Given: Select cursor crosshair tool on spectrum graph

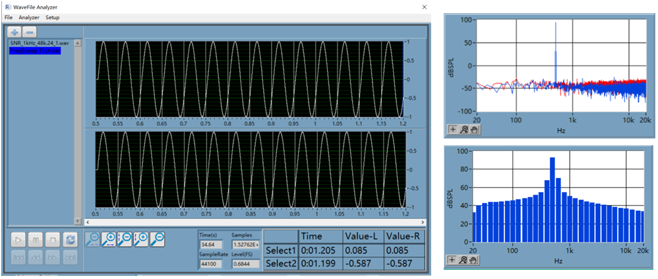Looking at the screenshot, I should click(454, 129).
